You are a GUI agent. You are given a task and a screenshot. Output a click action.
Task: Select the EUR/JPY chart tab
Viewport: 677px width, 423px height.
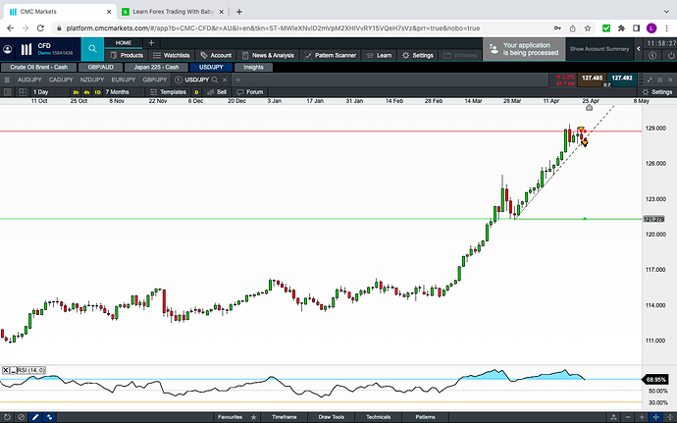(x=124, y=79)
